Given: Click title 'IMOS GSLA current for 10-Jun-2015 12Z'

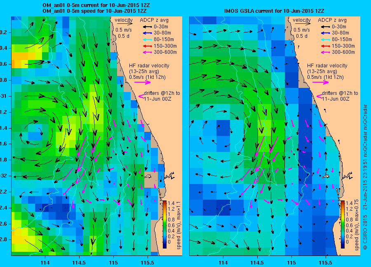Looking at the screenshot, I should tap(274, 11).
